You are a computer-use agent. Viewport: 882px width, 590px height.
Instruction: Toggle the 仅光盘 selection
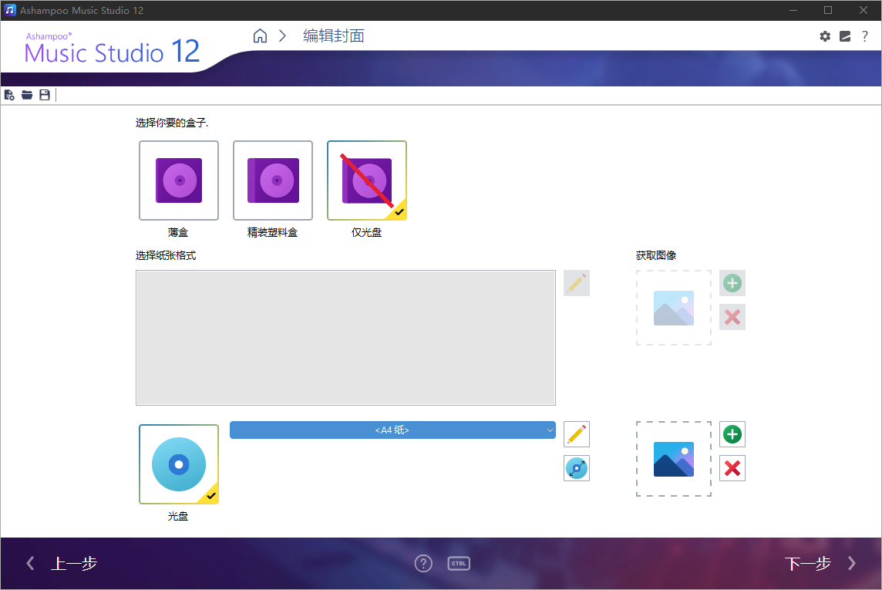click(x=366, y=180)
